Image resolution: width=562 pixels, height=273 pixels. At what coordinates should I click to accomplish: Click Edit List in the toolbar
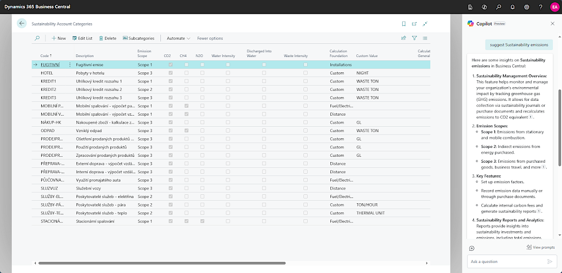pos(82,38)
